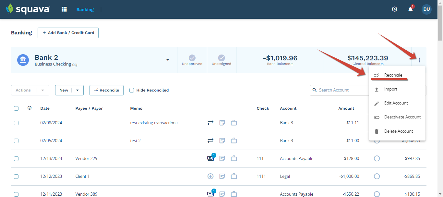Click the plus circle icon on the 12/12/2023 row
This screenshot has height=197, width=443.
coord(210,176)
